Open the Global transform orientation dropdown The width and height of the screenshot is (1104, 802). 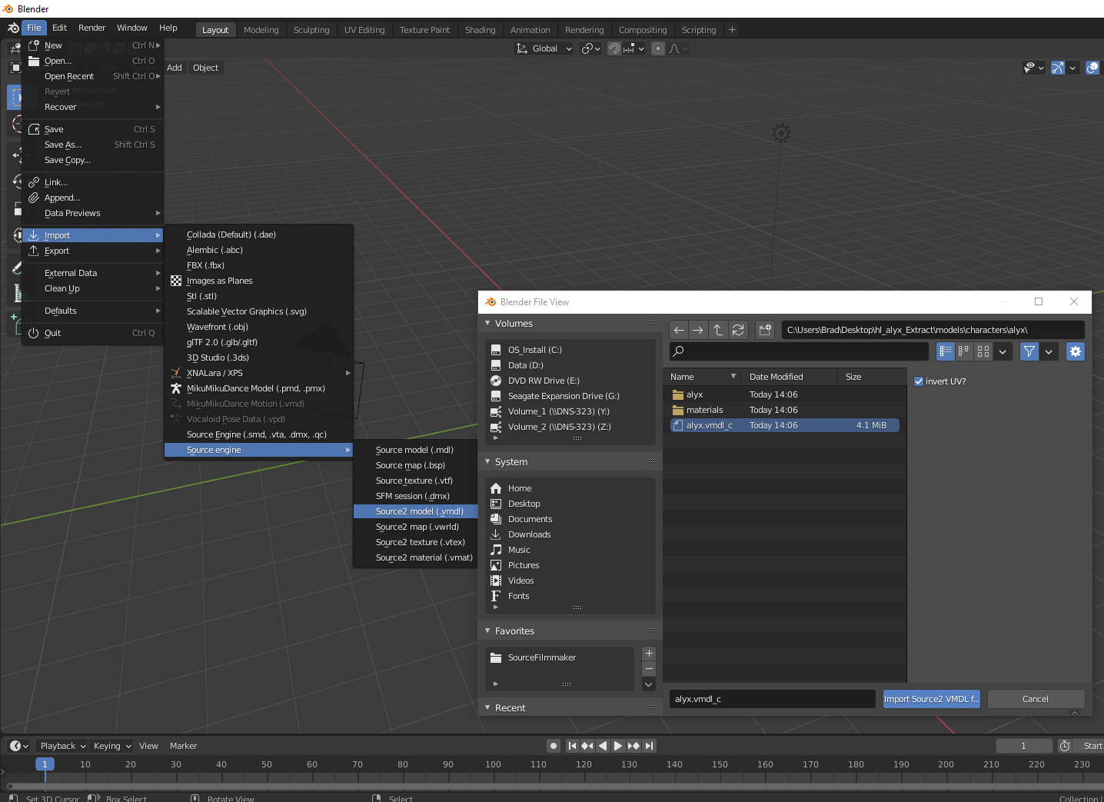tap(544, 48)
